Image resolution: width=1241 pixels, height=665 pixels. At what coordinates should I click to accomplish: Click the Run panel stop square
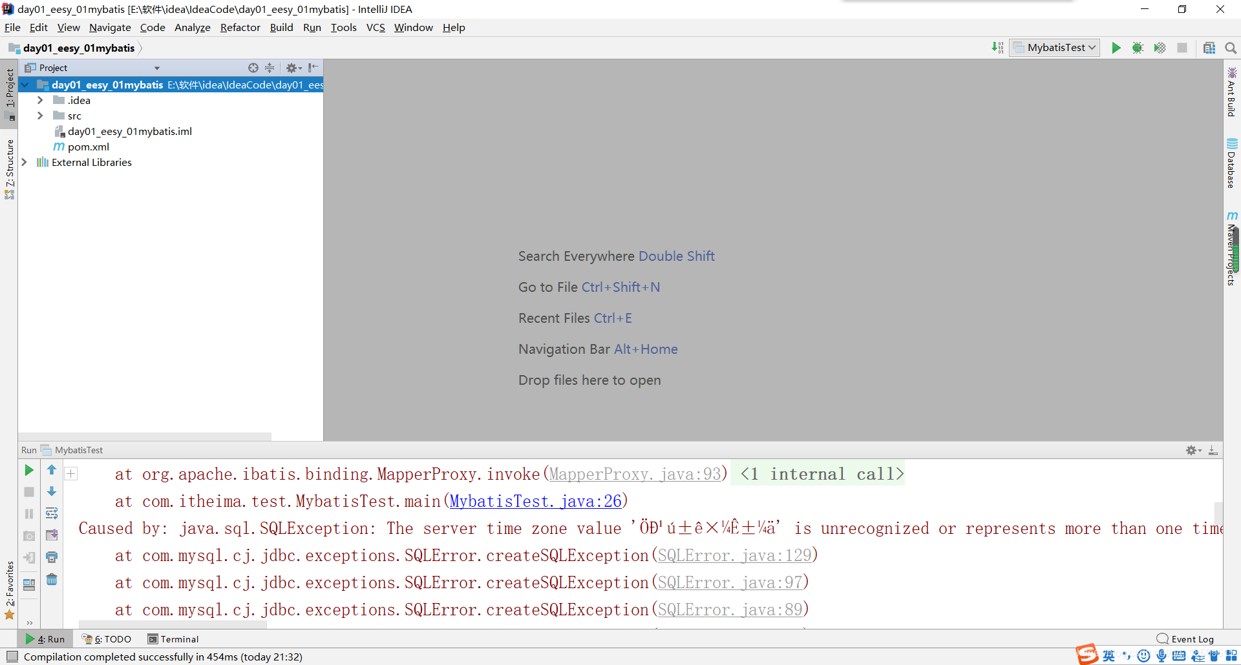[29, 492]
